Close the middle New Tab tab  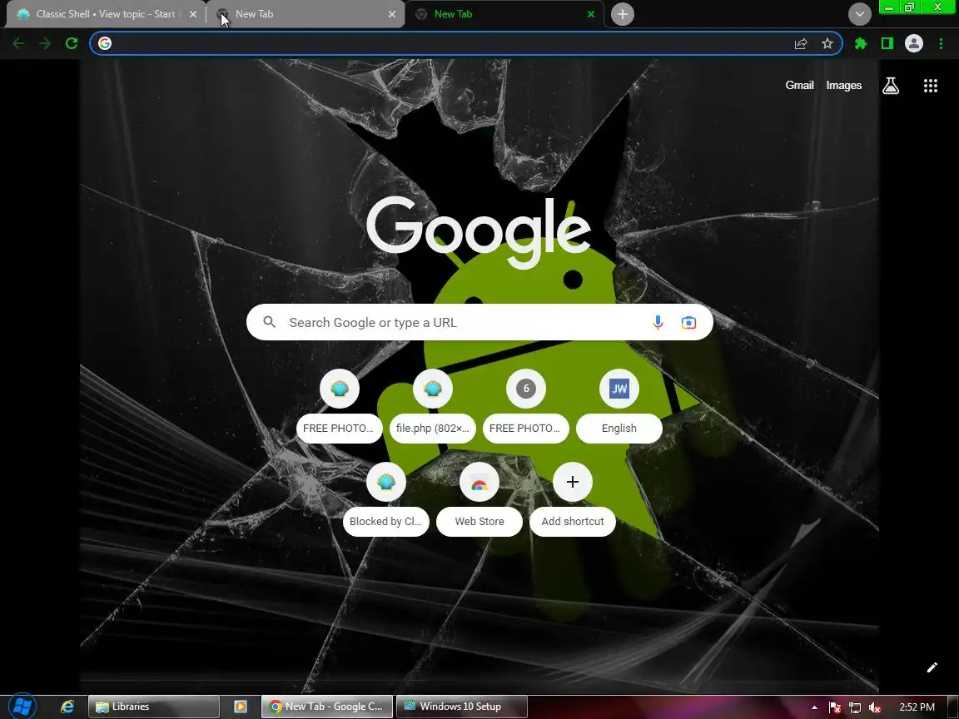(392, 14)
